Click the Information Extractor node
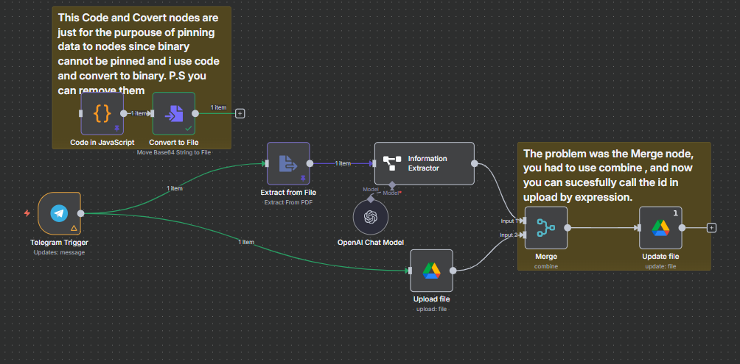This screenshot has height=364, width=740. (424, 163)
